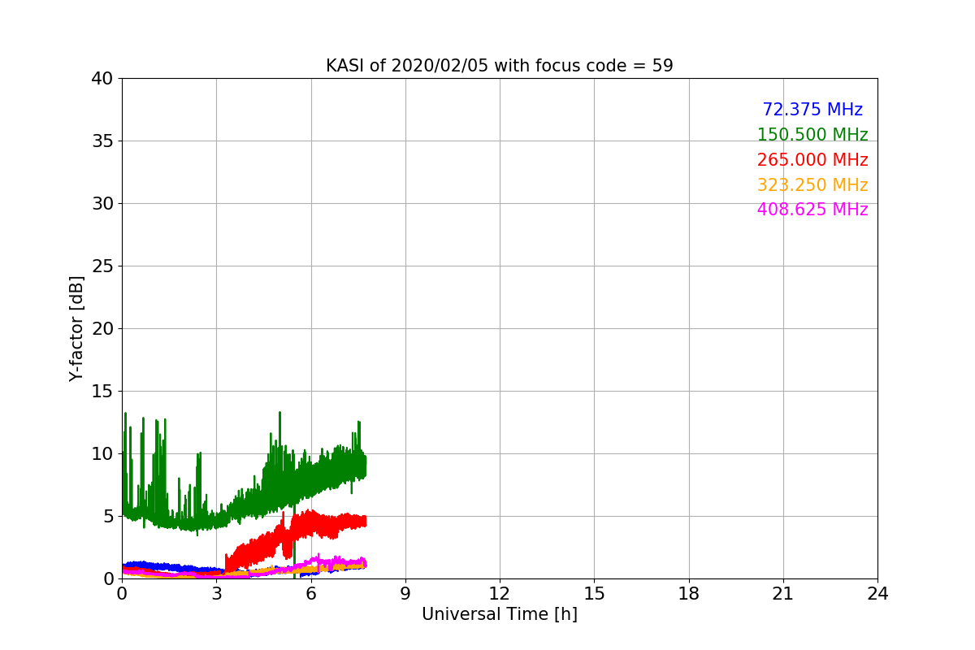Click the x-axis tick label '3'
This screenshot has height=650, width=975.
pyautogui.click(x=216, y=594)
